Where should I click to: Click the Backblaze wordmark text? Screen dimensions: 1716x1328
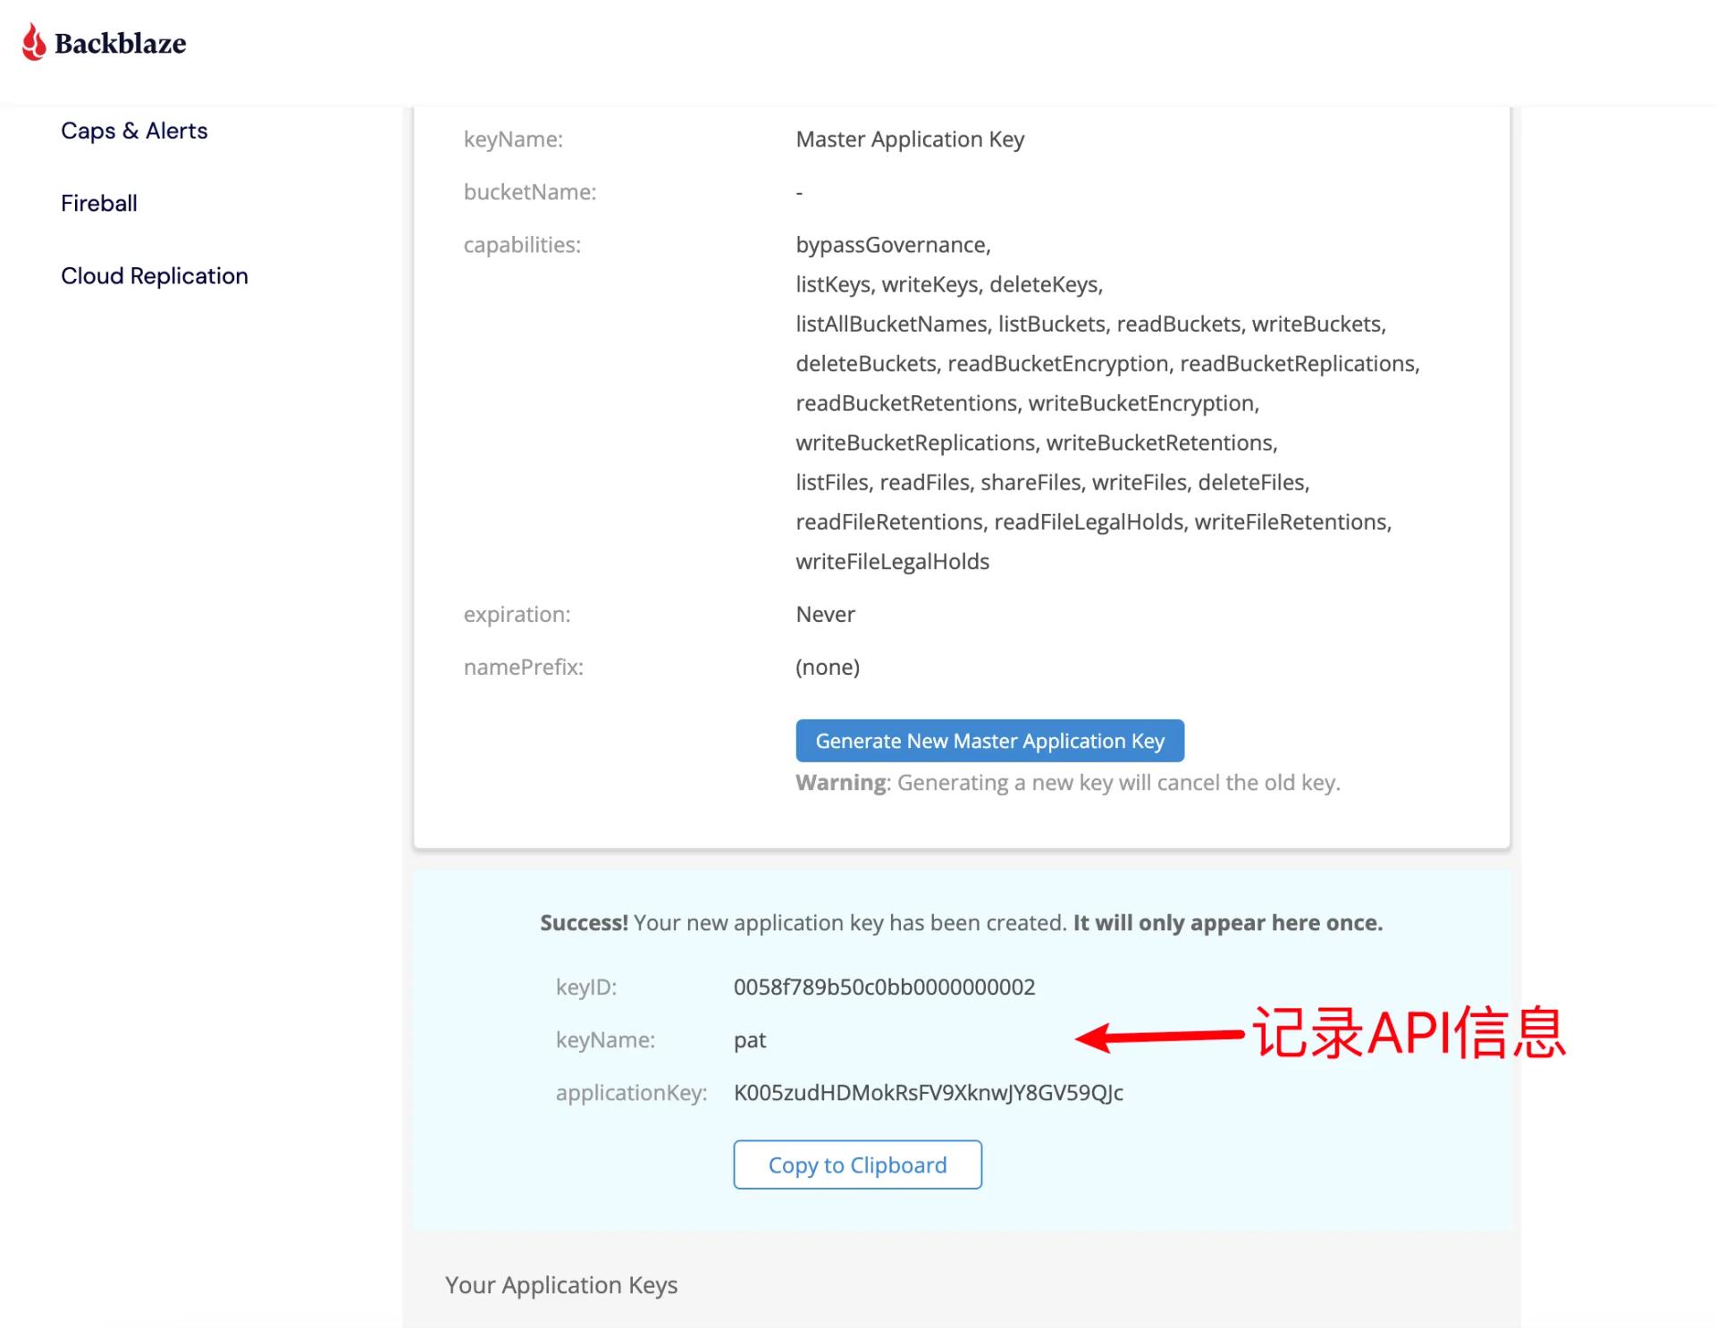tap(120, 44)
